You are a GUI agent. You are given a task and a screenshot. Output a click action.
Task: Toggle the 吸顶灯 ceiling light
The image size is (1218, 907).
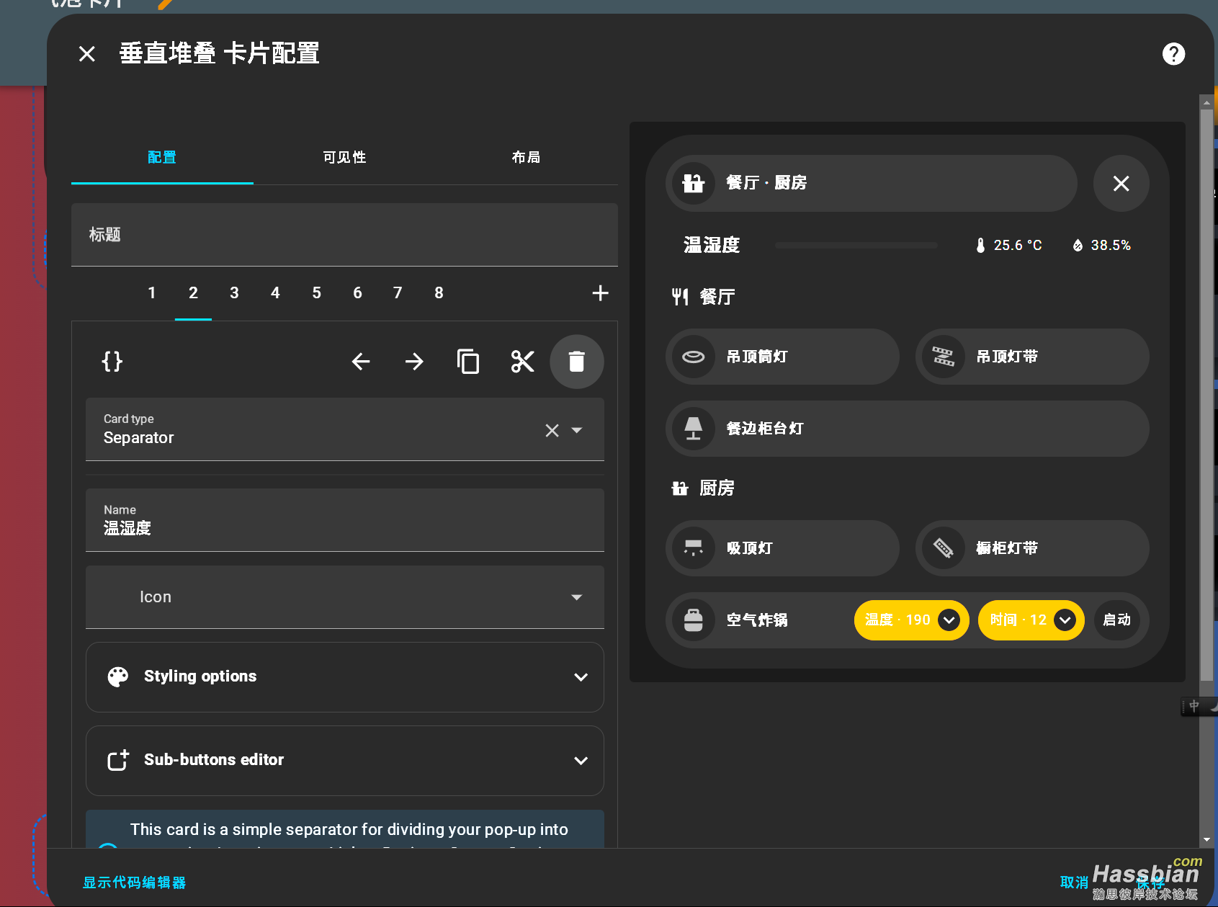[782, 548]
